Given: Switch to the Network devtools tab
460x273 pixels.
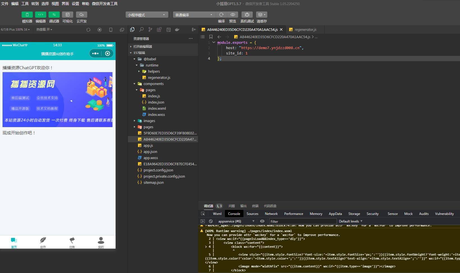Looking at the screenshot, I should pos(271,214).
